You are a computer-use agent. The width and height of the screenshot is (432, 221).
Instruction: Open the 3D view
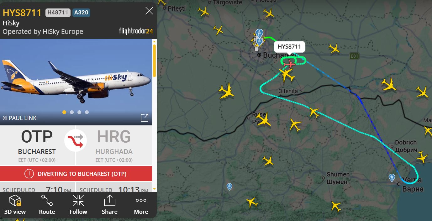(x=15, y=205)
